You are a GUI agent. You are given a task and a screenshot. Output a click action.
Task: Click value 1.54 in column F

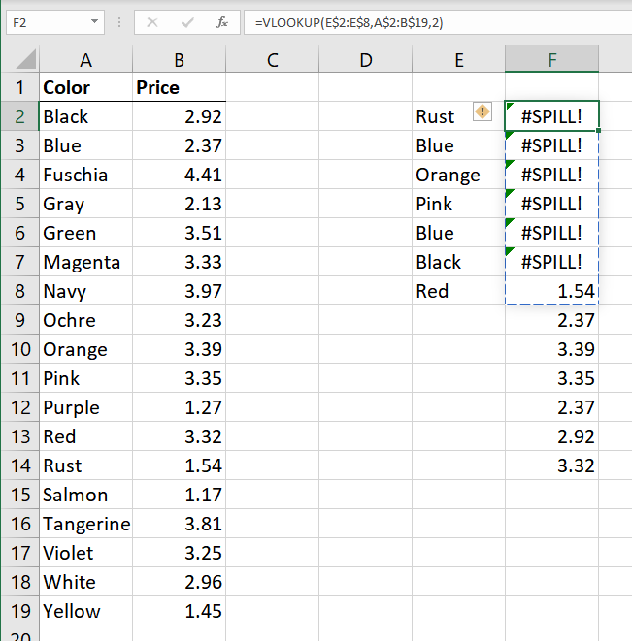coord(551,291)
